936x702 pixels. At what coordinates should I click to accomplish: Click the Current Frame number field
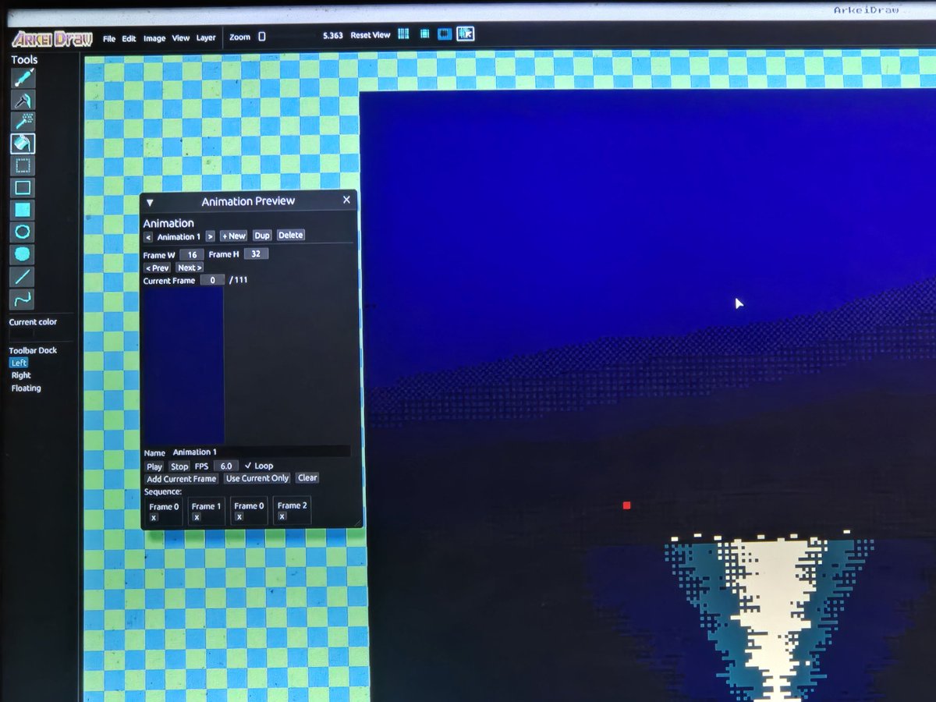tap(212, 280)
